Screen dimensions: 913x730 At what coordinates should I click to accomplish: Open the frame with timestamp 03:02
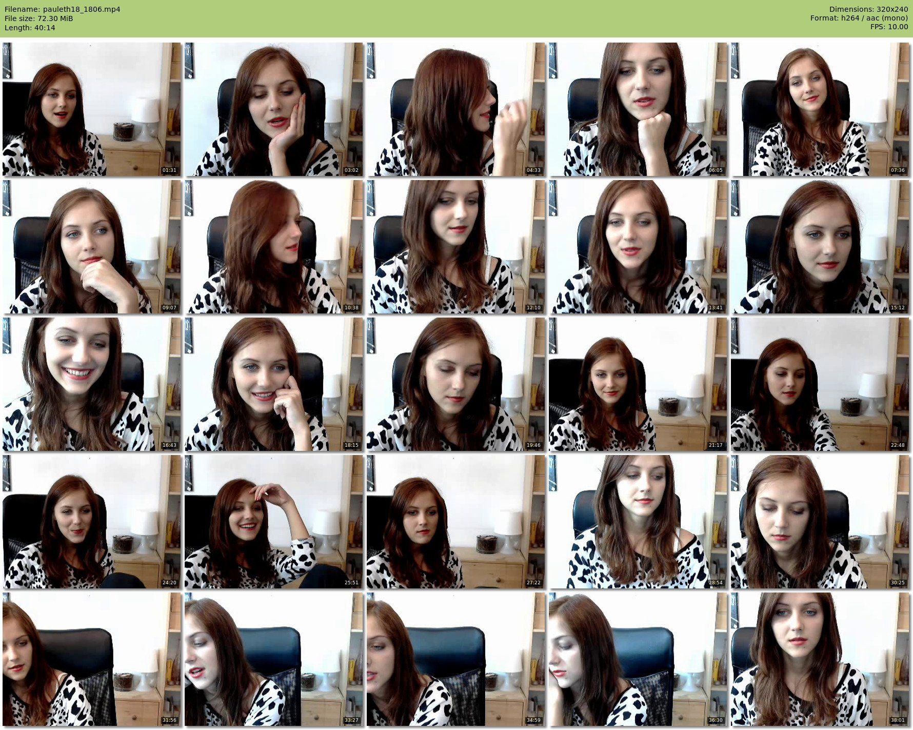[274, 109]
